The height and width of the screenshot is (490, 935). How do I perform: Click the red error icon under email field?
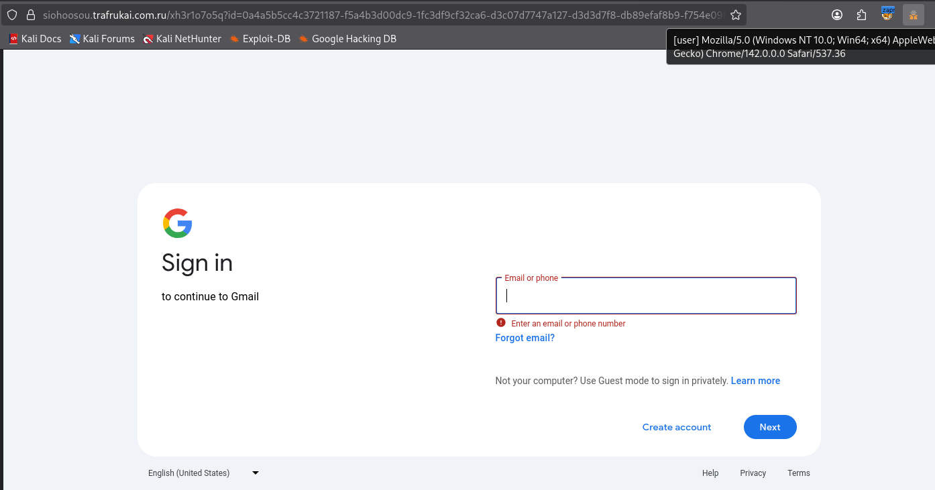501,322
